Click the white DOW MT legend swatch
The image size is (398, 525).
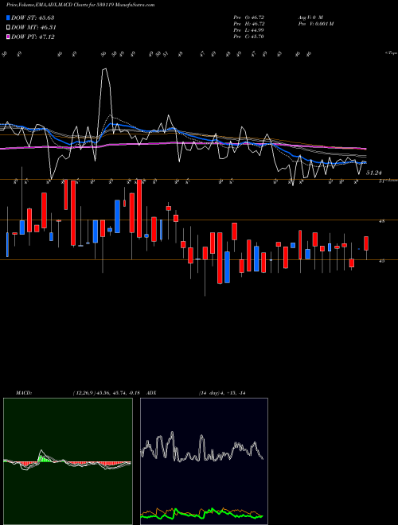tap(8, 28)
